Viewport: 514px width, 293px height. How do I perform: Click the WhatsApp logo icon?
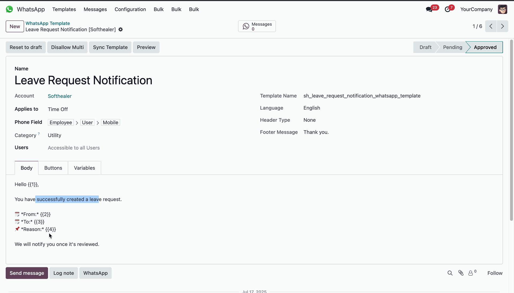pos(9,9)
